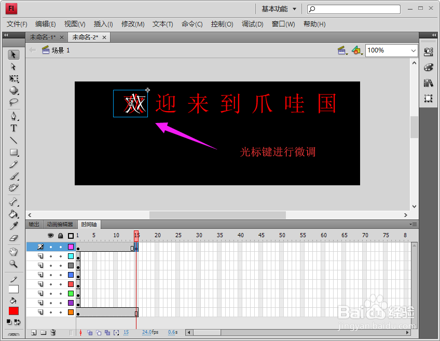
Task: Open 基本功能 workspace dropdown
Action: (279, 9)
